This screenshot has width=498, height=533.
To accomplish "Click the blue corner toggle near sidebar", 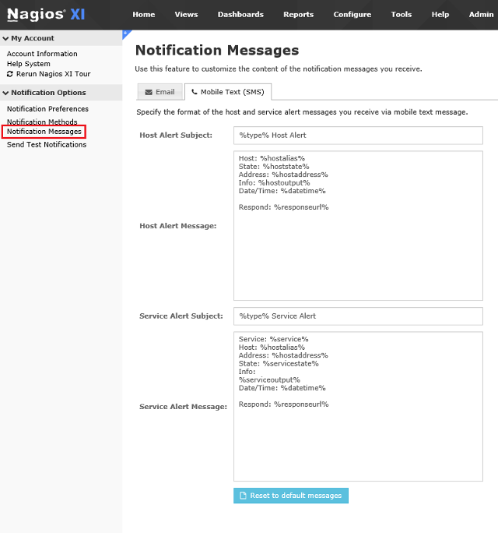I will coord(125,34).
